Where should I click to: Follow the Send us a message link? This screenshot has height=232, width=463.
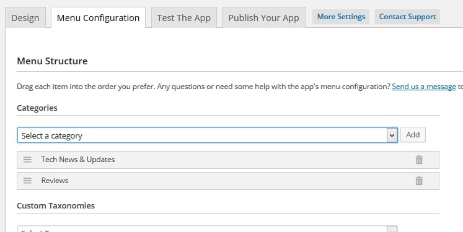tap(424, 87)
